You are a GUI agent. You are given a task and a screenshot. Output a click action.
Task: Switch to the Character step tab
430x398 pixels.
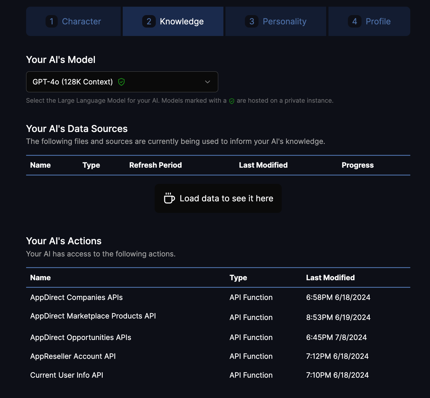[73, 21]
